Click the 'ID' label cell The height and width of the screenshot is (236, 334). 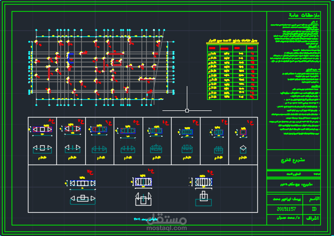pos(314,209)
